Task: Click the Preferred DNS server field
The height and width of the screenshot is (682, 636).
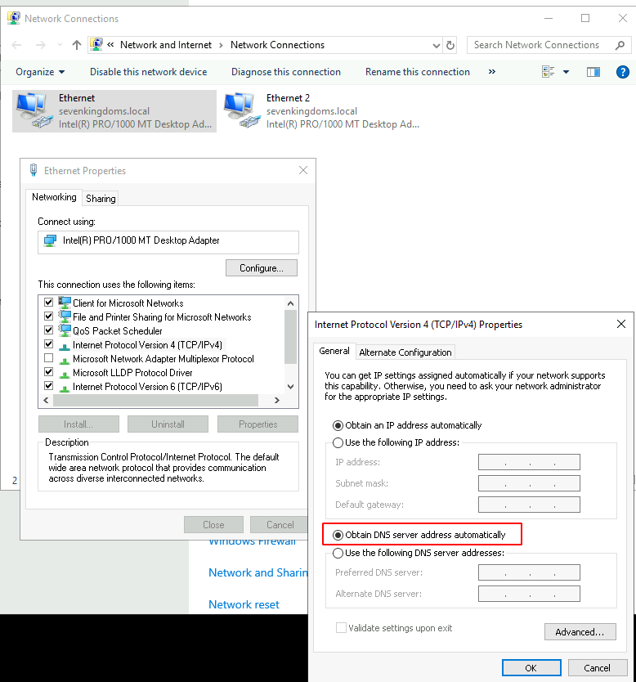Action: point(529,572)
